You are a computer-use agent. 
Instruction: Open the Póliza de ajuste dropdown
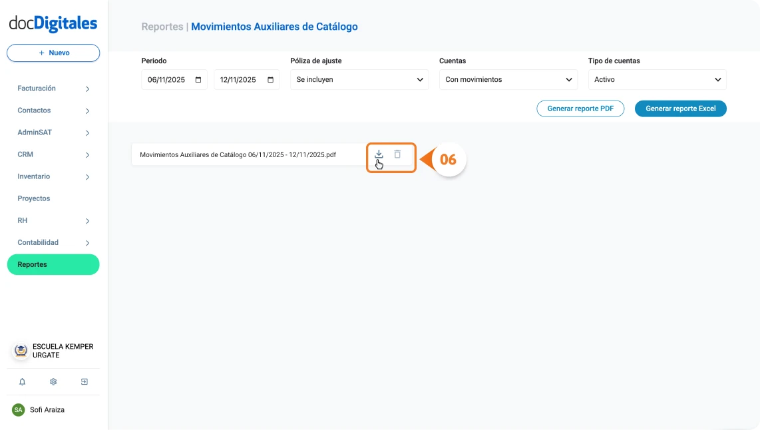pos(359,79)
